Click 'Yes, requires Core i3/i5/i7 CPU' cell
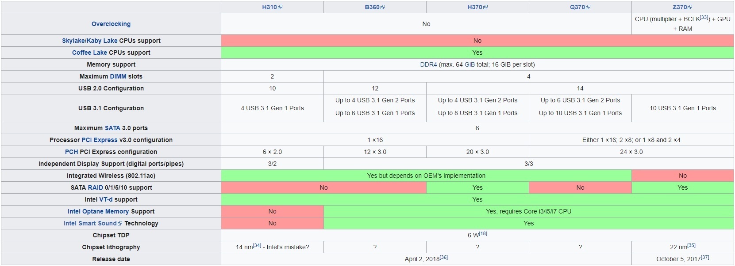The width and height of the screenshot is (735, 266). 529,211
